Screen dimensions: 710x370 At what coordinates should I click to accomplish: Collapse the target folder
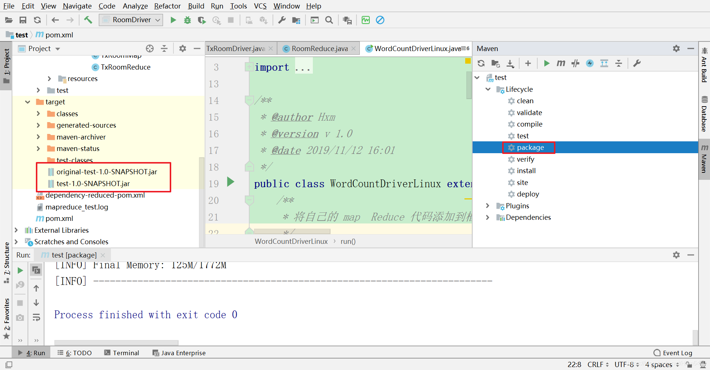click(28, 102)
